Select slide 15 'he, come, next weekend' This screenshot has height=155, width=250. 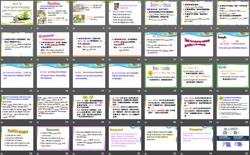tap(17, 76)
